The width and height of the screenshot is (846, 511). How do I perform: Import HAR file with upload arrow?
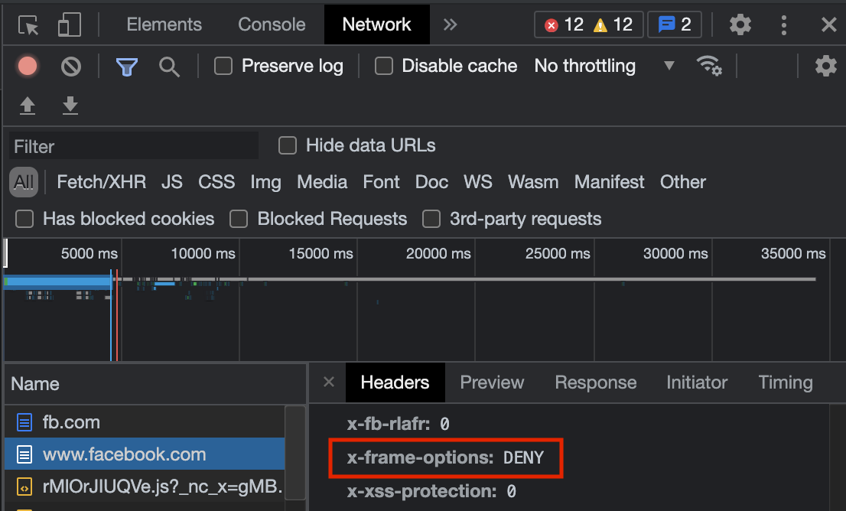click(28, 106)
